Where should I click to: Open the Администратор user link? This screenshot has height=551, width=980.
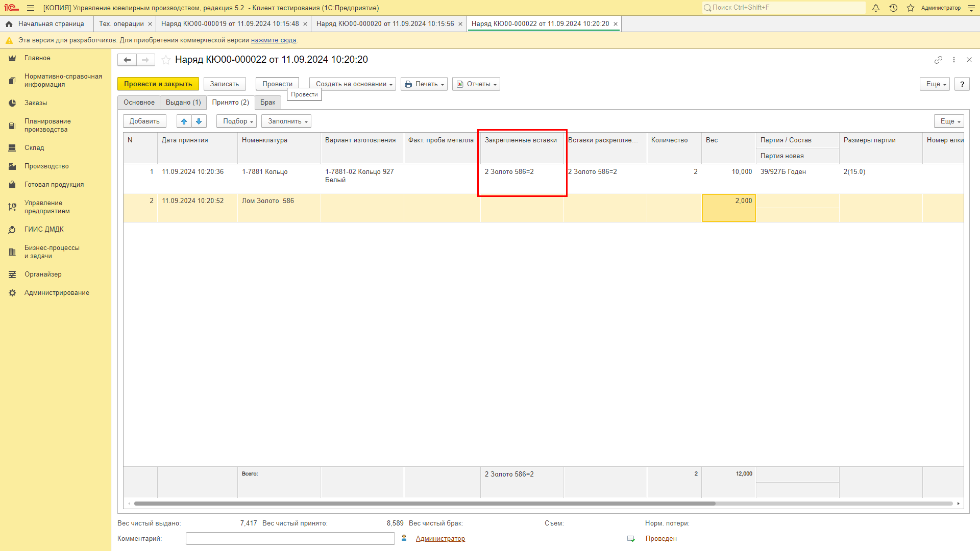[440, 539]
